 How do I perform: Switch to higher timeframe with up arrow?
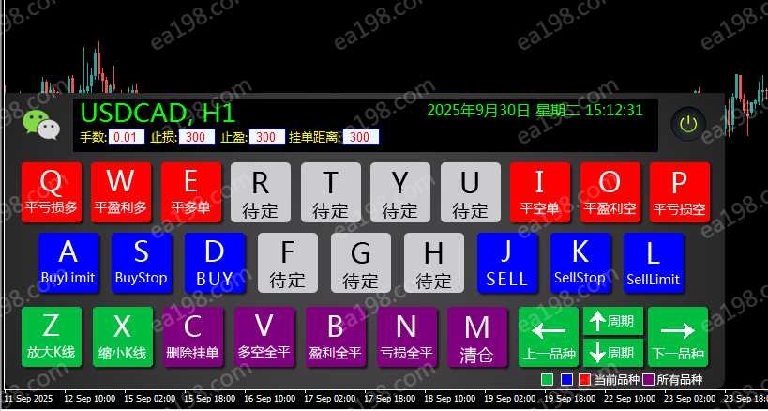[x=612, y=321]
